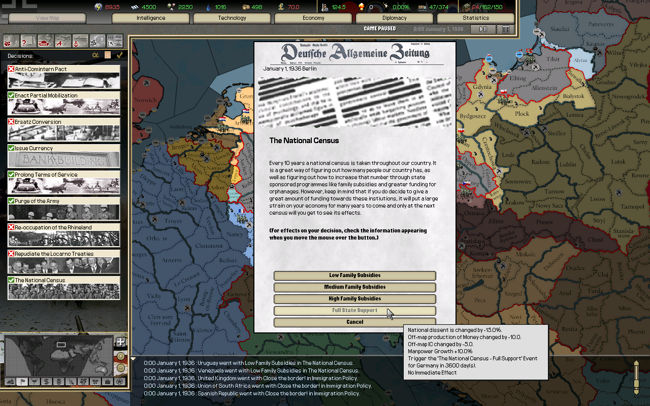Zoom out with the minus button
Viewport: 650px width, 406px height.
[120, 368]
